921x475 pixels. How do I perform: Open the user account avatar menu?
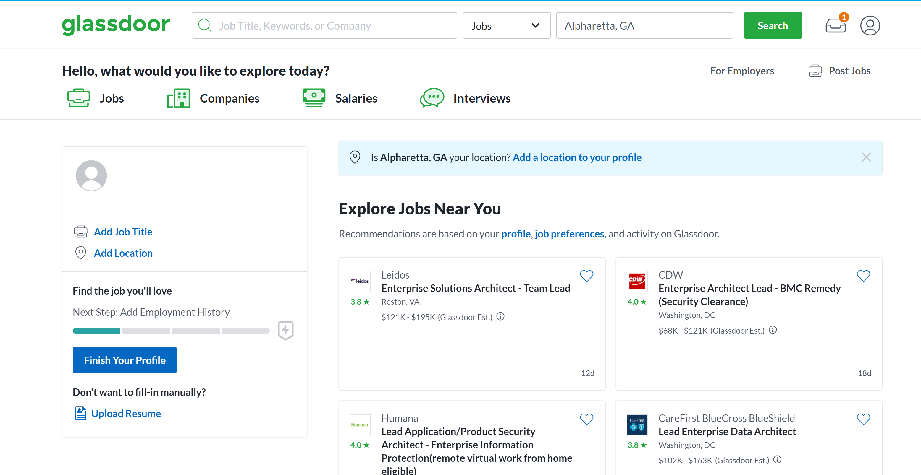tap(870, 25)
